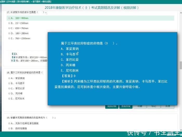The image size is (182, 137).
Task: Pick 苯巴比妥 as the answer
Action: tap(9, 88)
